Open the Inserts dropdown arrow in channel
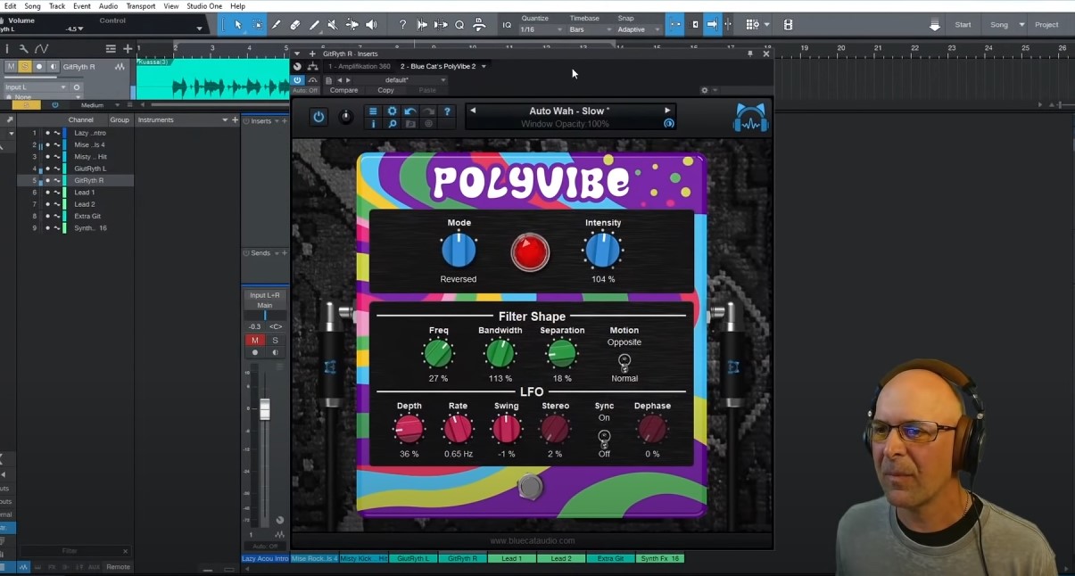The height and width of the screenshot is (576, 1075). tap(277, 121)
